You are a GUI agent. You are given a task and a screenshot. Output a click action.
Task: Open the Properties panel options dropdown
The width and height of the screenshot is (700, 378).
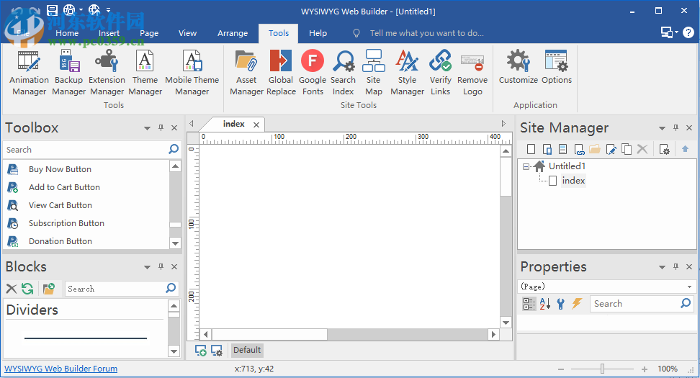[x=662, y=267]
